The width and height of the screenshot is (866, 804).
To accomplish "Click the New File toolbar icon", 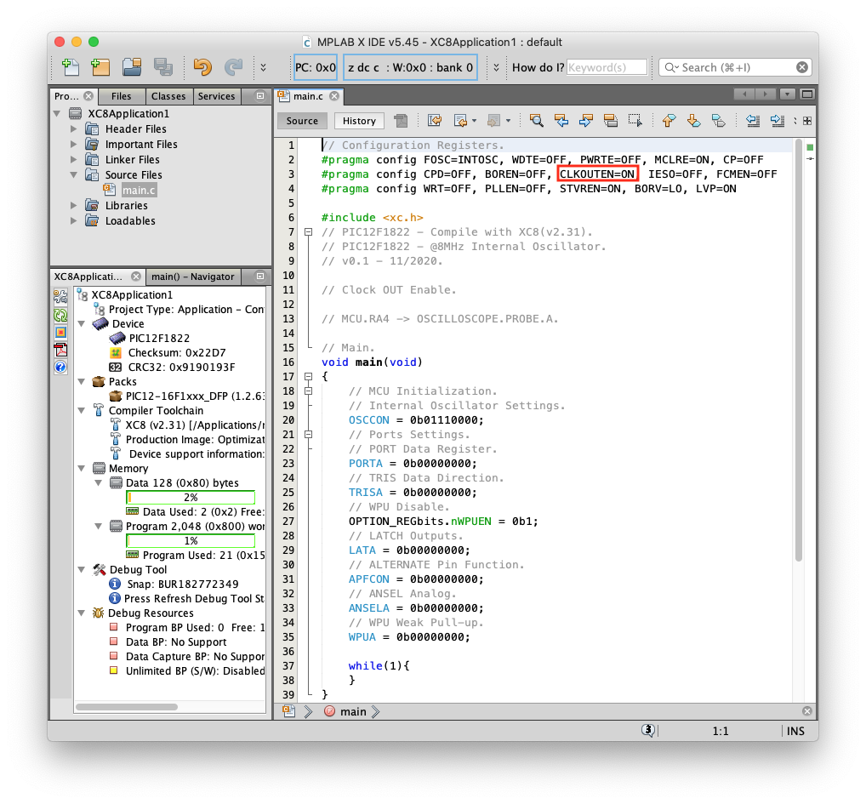I will click(x=70, y=67).
